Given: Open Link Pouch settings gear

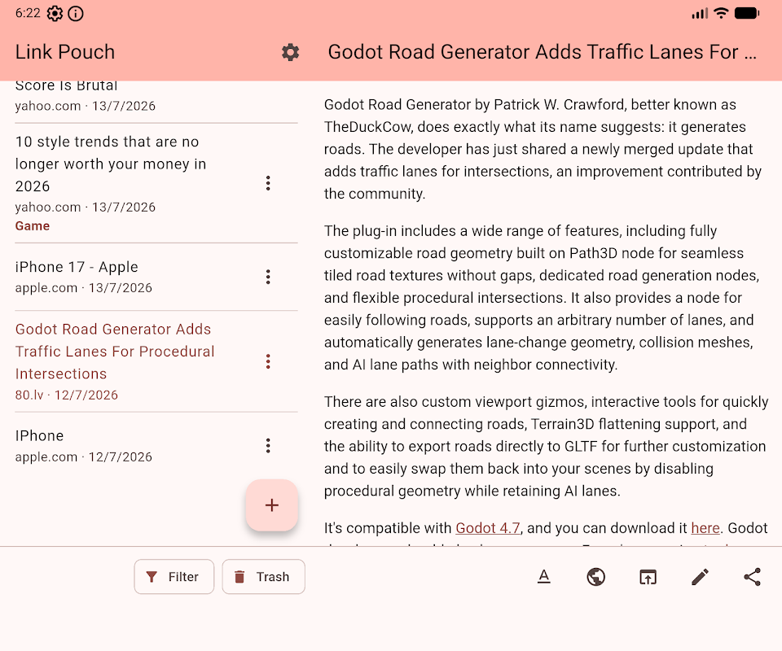Looking at the screenshot, I should pyautogui.click(x=290, y=52).
